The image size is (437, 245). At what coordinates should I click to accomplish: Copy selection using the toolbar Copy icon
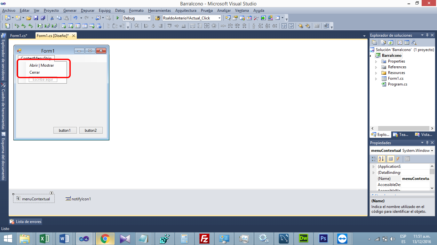[59, 18]
